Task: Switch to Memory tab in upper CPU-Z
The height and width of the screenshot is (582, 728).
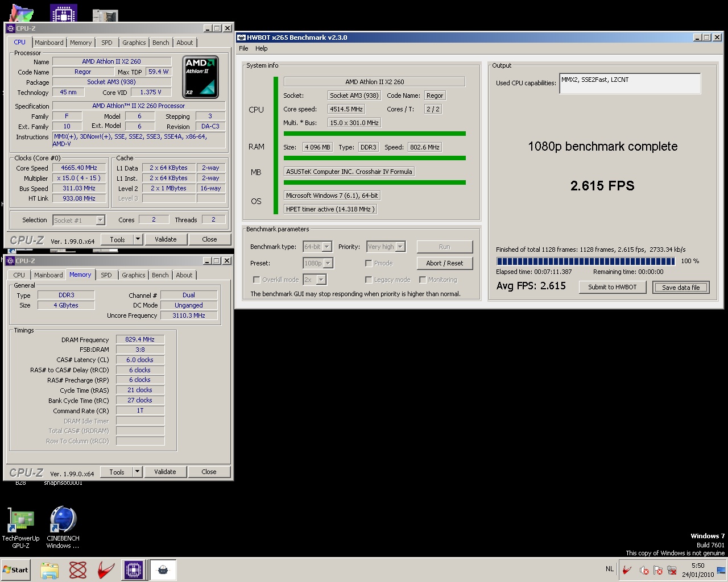Action: [81, 43]
